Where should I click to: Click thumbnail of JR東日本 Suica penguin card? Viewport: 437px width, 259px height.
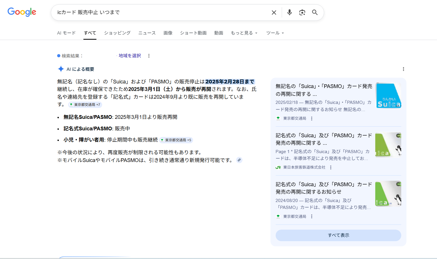pos(388,145)
